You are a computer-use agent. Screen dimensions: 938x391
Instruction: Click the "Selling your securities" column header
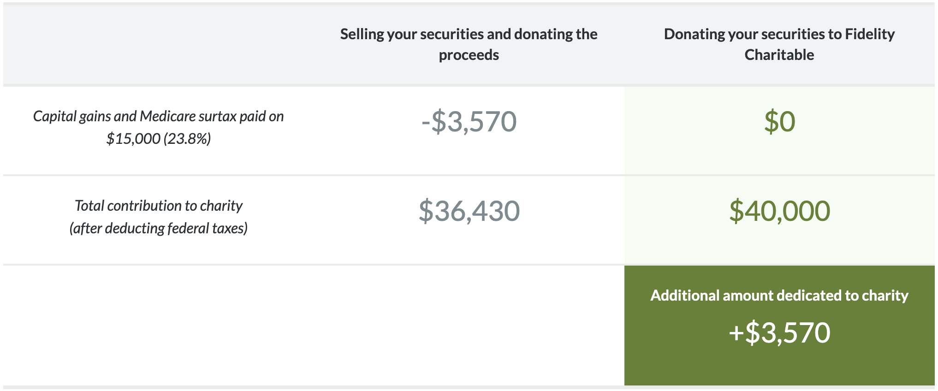[x=469, y=34]
